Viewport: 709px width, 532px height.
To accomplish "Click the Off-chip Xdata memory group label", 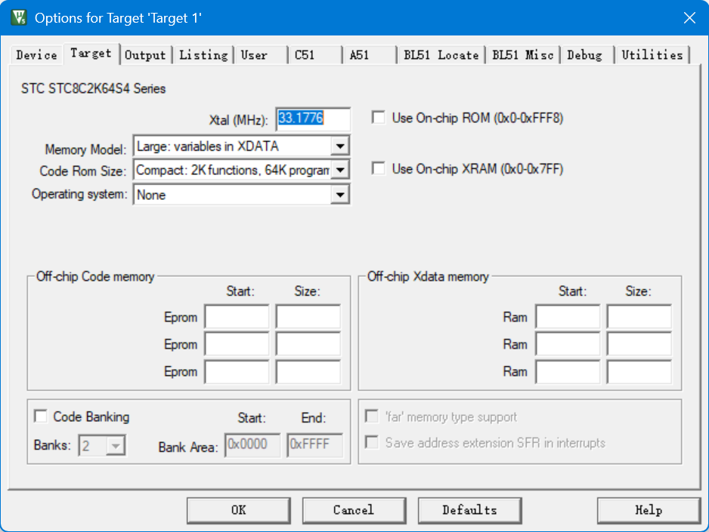I will [x=428, y=276].
